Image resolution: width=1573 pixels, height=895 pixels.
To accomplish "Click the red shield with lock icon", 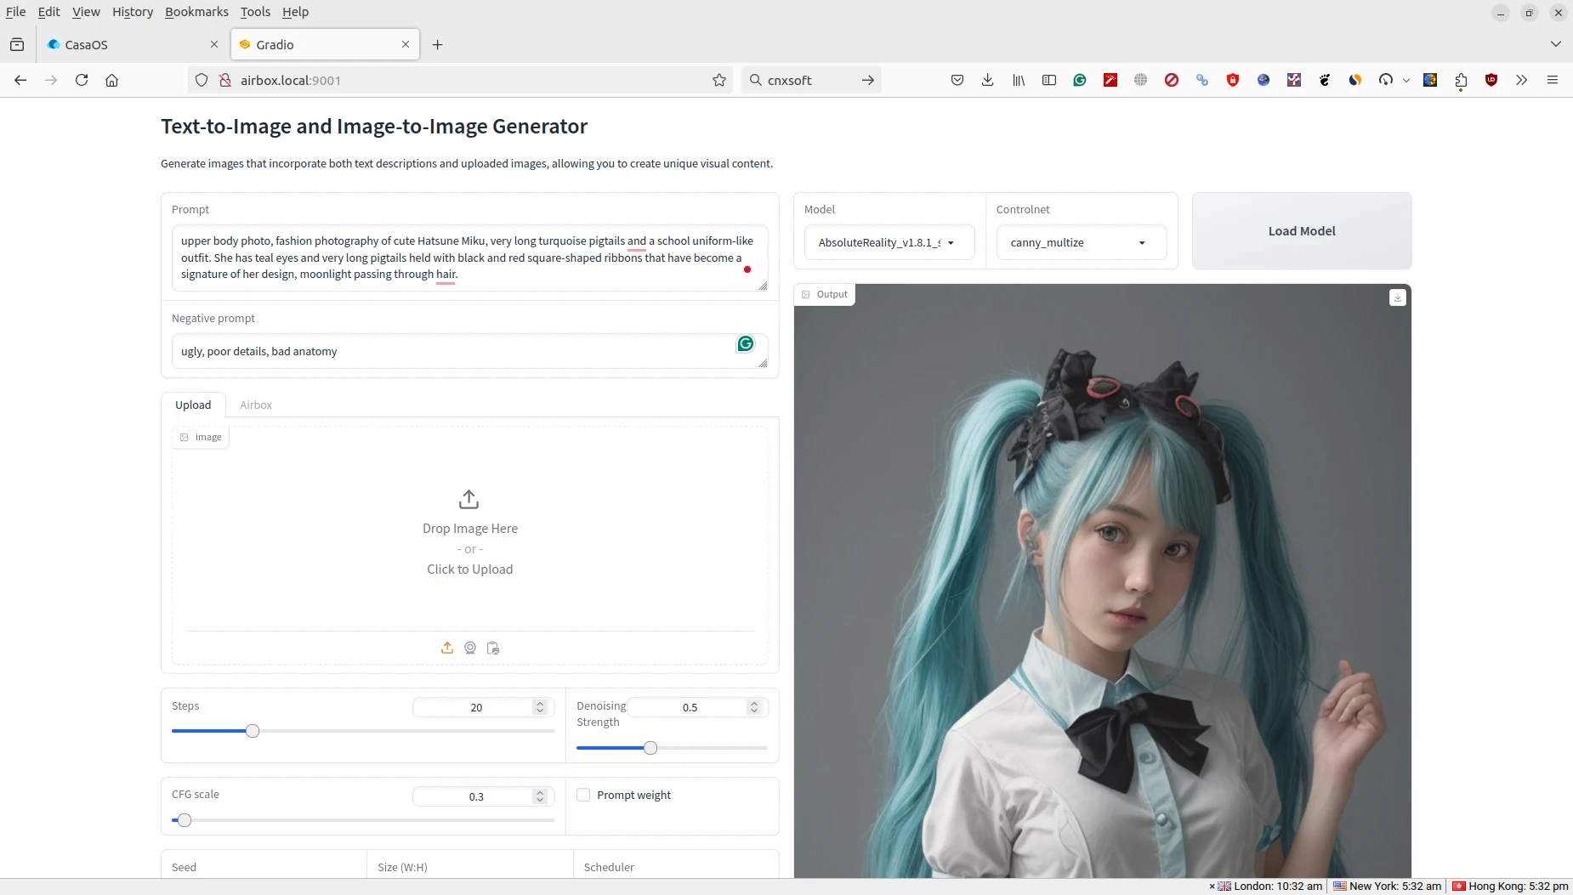I will click(x=1233, y=80).
